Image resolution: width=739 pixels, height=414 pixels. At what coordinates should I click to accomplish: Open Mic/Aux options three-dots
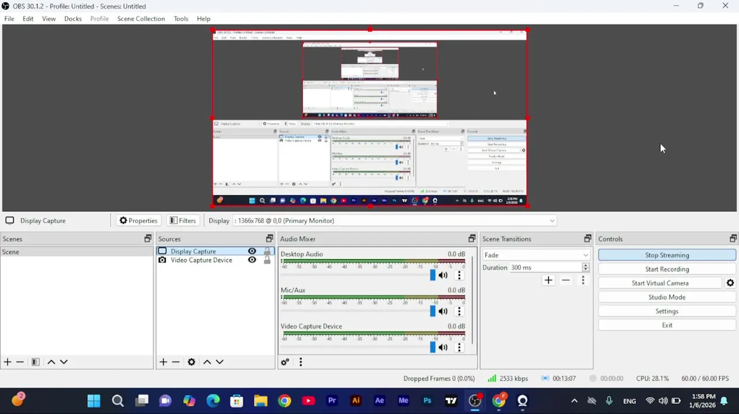pos(459,311)
